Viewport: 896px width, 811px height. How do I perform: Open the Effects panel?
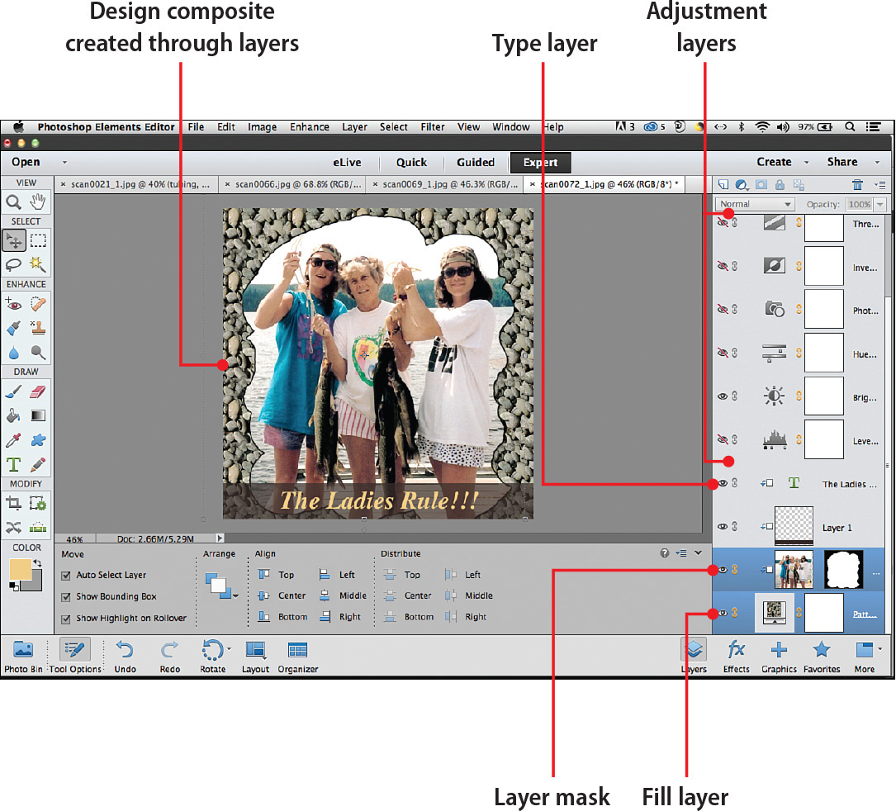pyautogui.click(x=736, y=656)
